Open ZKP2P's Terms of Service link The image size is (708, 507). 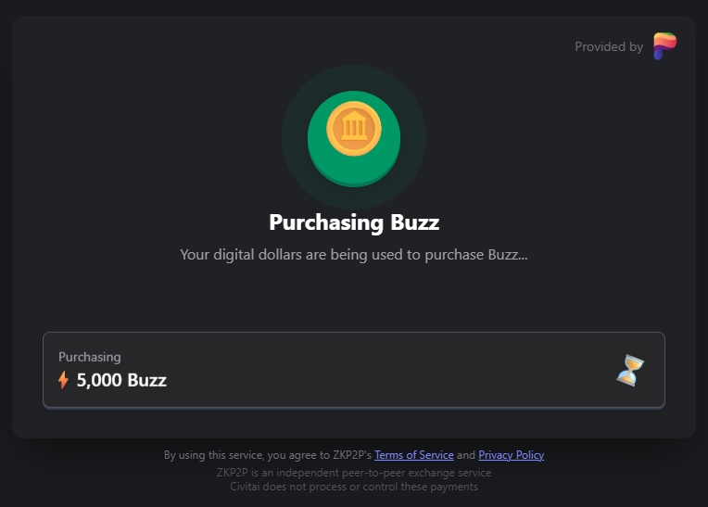[x=414, y=454]
